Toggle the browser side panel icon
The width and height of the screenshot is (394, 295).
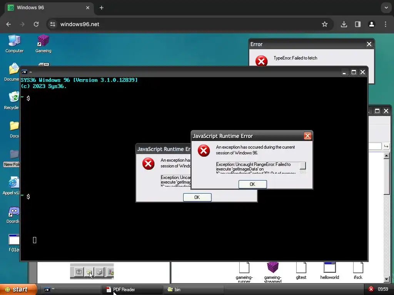pyautogui.click(x=357, y=24)
